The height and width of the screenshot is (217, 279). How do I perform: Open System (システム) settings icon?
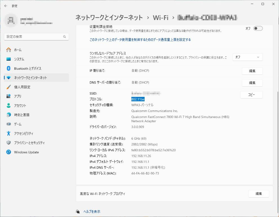click(x=8, y=59)
